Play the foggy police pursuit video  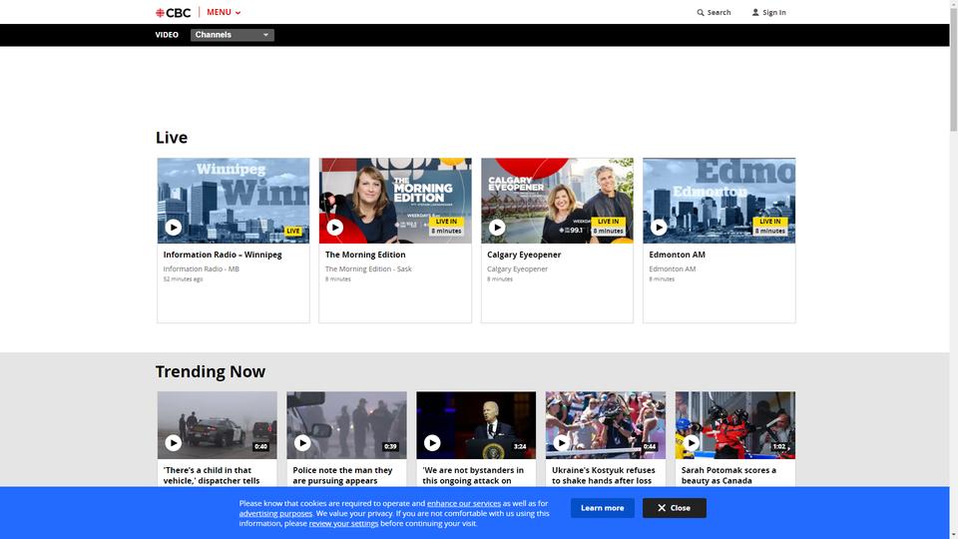pos(302,443)
